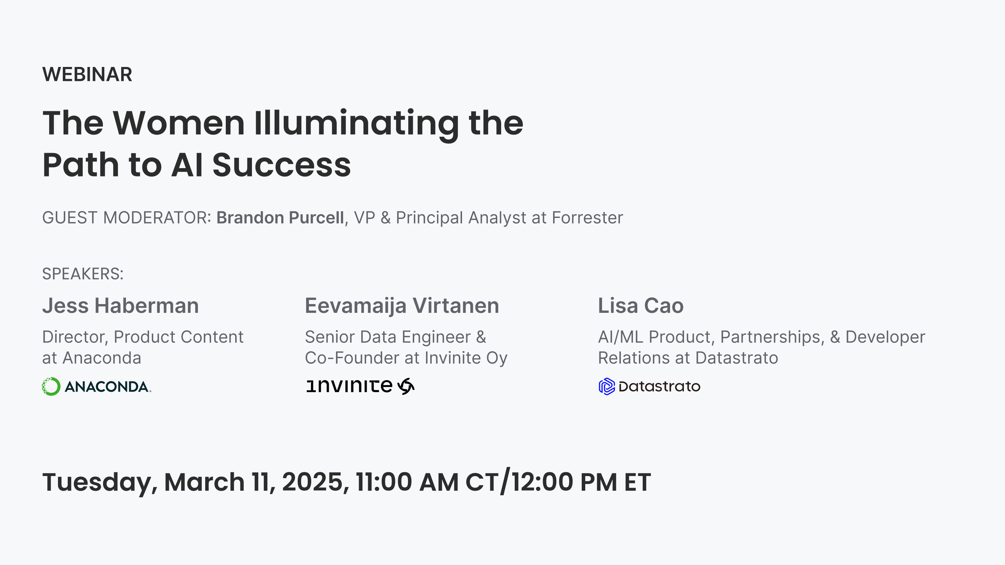
Task: Click the title 'The Women Illuminating the'
Action: tap(283, 123)
